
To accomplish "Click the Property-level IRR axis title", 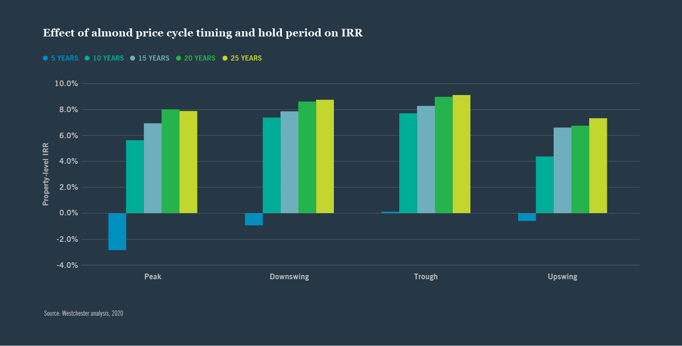I will [x=46, y=175].
